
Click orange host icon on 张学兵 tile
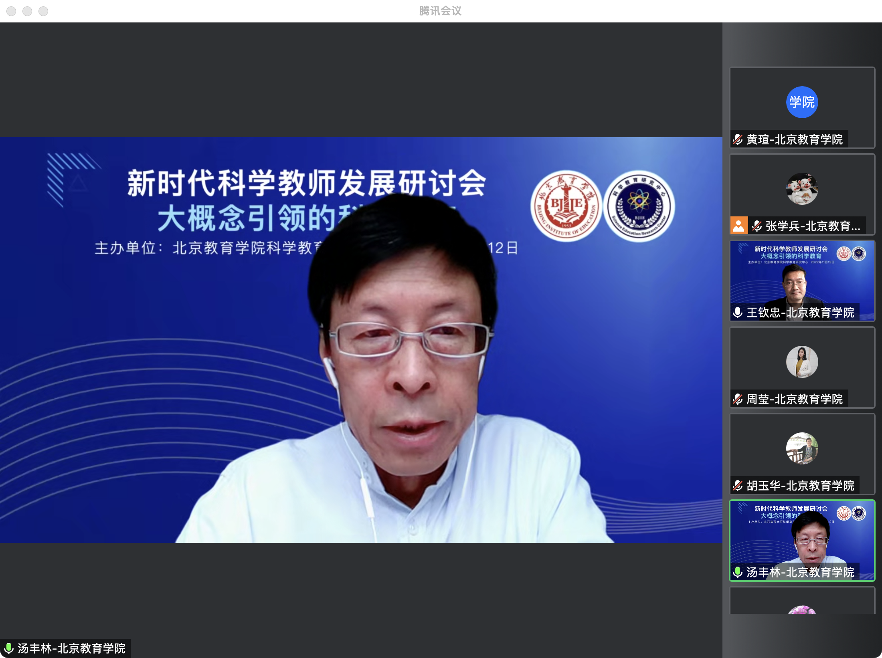click(739, 226)
